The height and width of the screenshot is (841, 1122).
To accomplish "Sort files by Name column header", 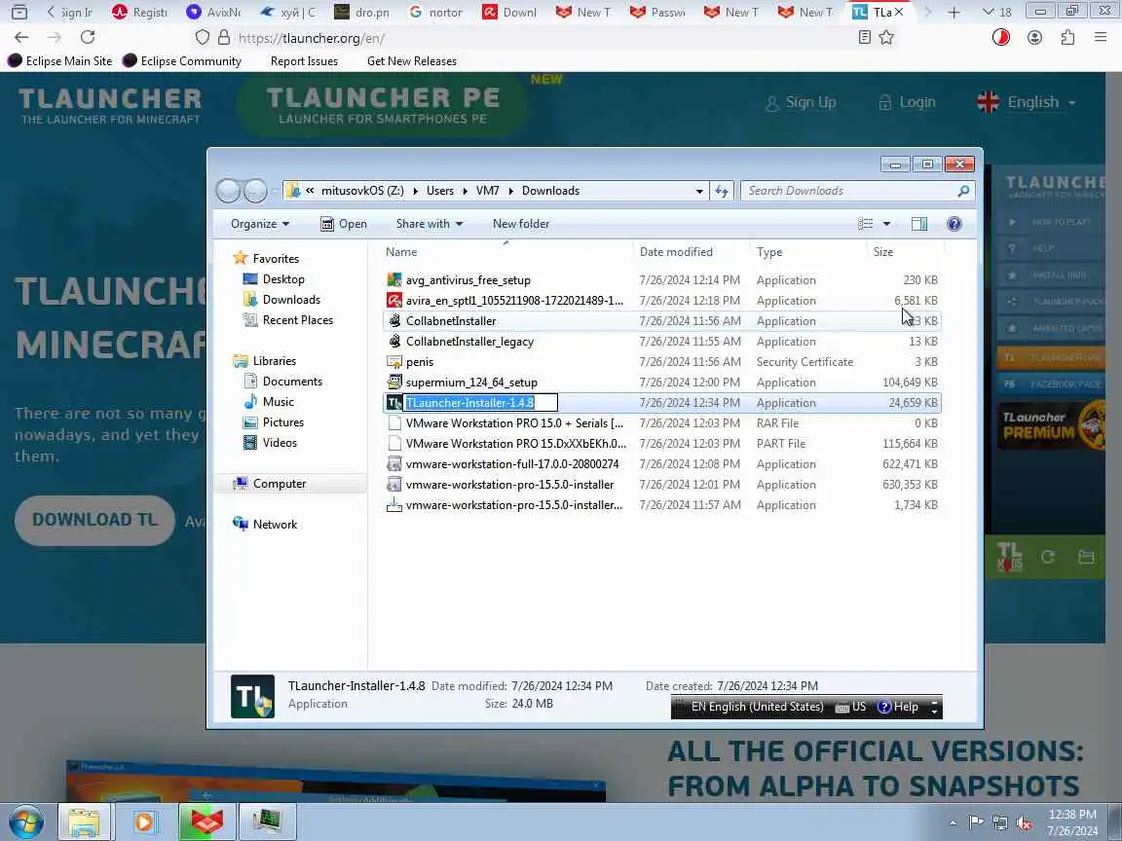I will (x=401, y=252).
